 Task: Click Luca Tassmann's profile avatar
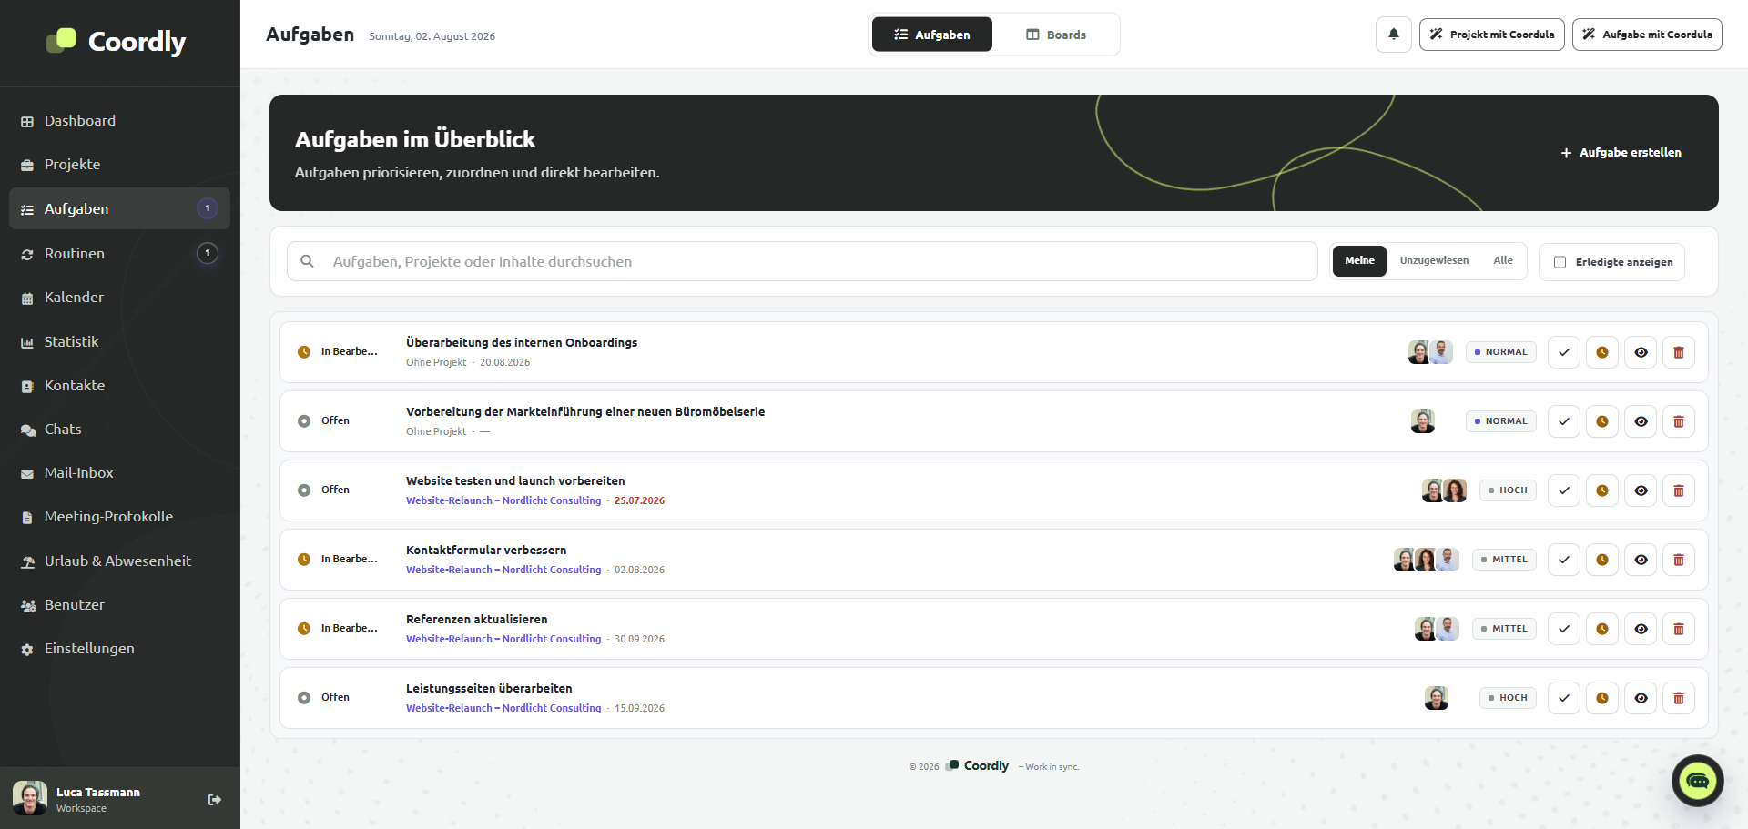tap(30, 798)
